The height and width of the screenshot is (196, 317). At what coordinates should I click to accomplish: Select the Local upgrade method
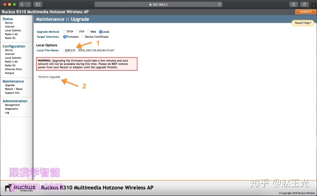(x=100, y=32)
